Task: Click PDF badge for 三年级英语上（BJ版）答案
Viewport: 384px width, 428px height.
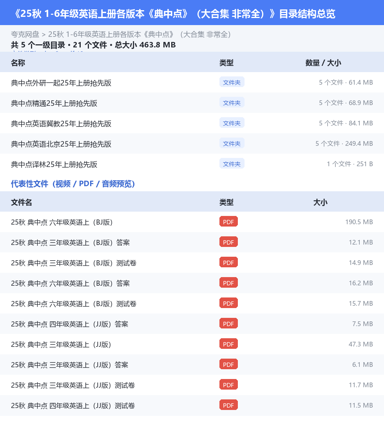Action: coord(228,242)
